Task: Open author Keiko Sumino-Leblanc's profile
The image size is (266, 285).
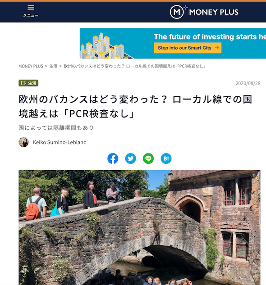Action: click(60, 142)
